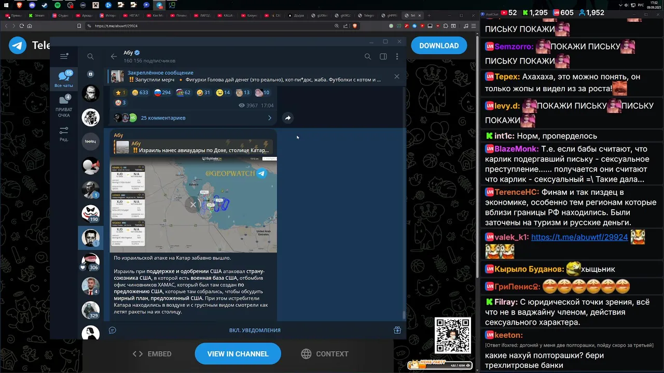
Task: Click the chat list search magnifier
Action: pos(91,56)
